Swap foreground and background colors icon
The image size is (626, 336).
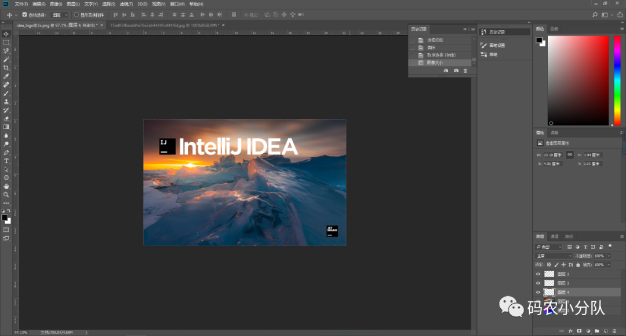[9, 211]
